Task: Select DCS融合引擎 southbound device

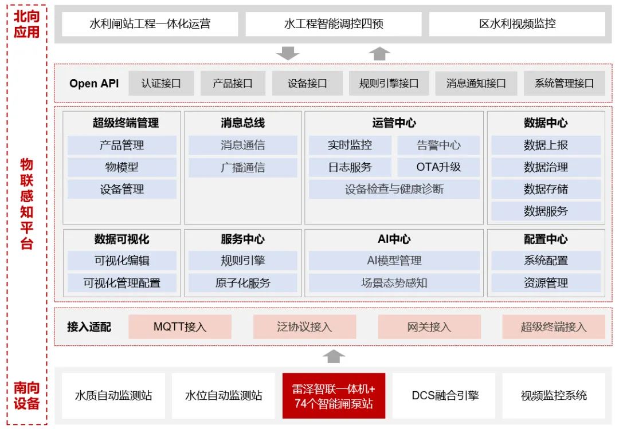Action: click(x=445, y=396)
